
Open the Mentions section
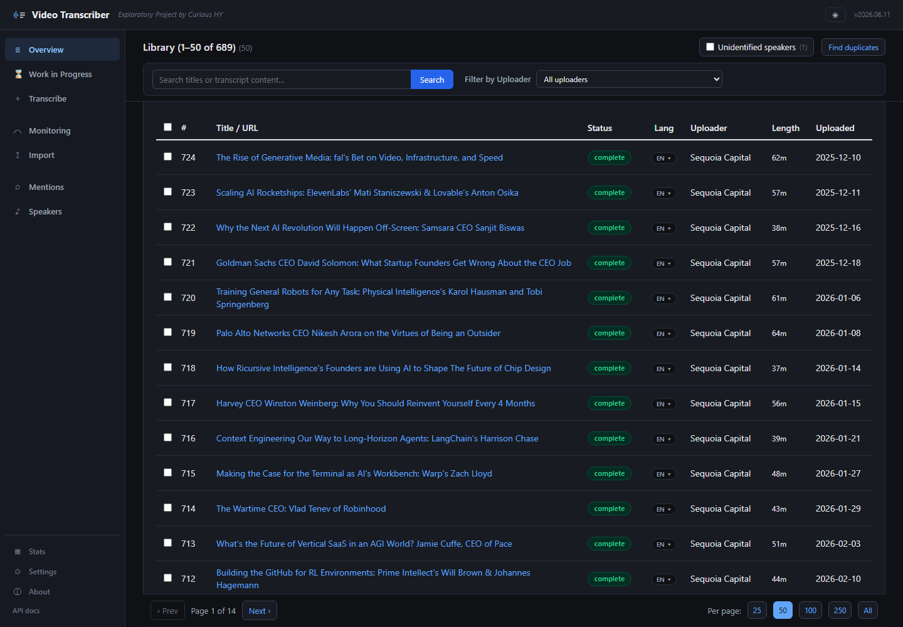[x=62, y=187]
